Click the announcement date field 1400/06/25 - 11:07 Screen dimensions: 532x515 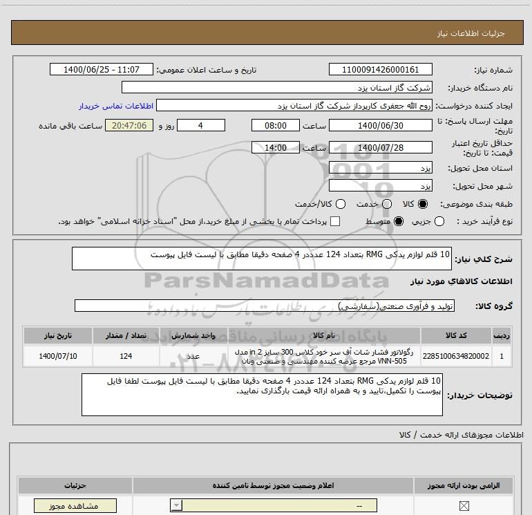(x=102, y=69)
